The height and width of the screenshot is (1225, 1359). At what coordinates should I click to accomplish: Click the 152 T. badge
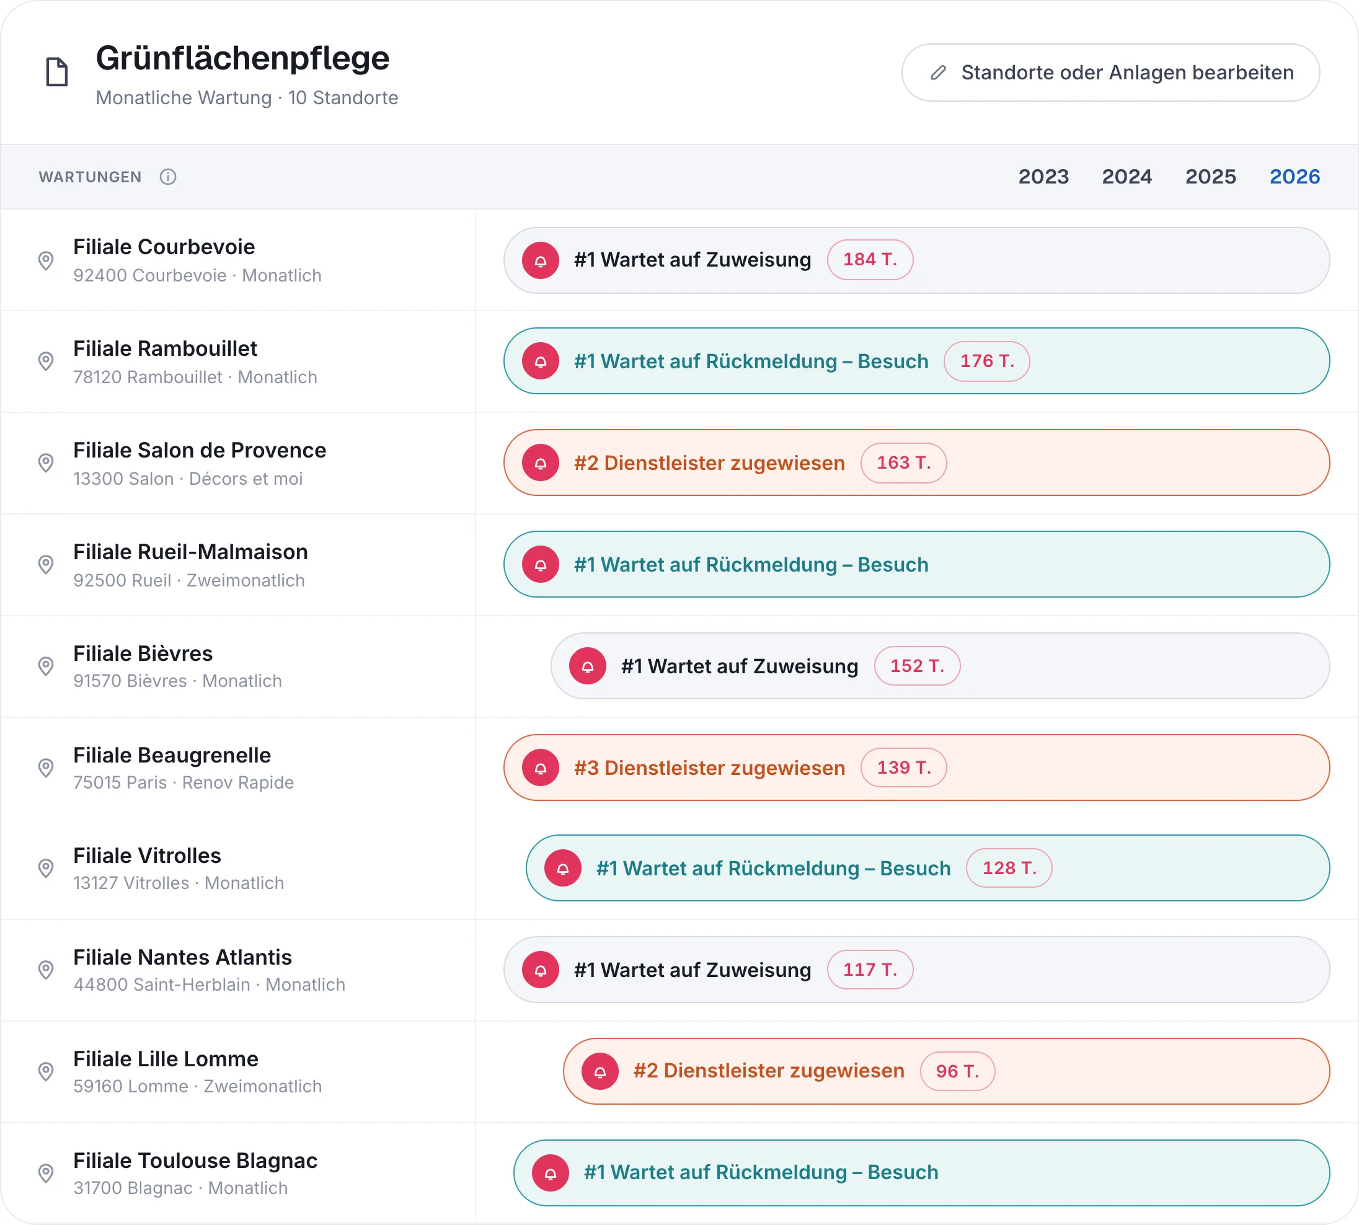pyautogui.click(x=917, y=666)
